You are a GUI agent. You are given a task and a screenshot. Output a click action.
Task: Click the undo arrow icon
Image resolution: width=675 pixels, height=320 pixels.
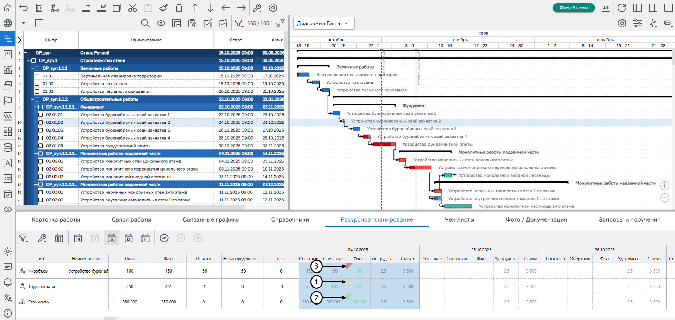tap(24, 8)
